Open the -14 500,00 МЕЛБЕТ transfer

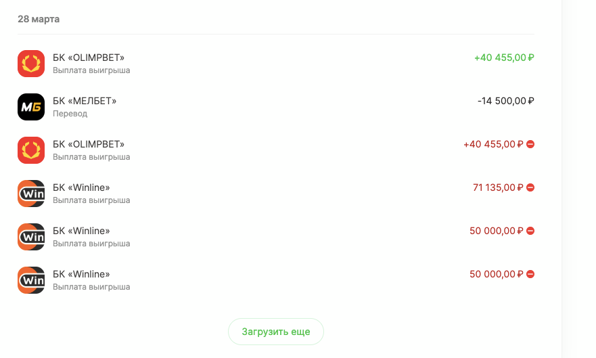coord(276,107)
